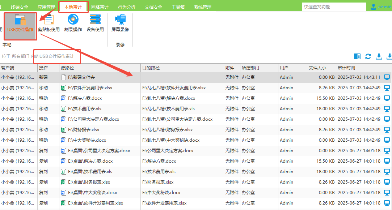
Task: Click Word icon of E:\桌面\中大奖秘诀.docx
Action: coord(63,193)
